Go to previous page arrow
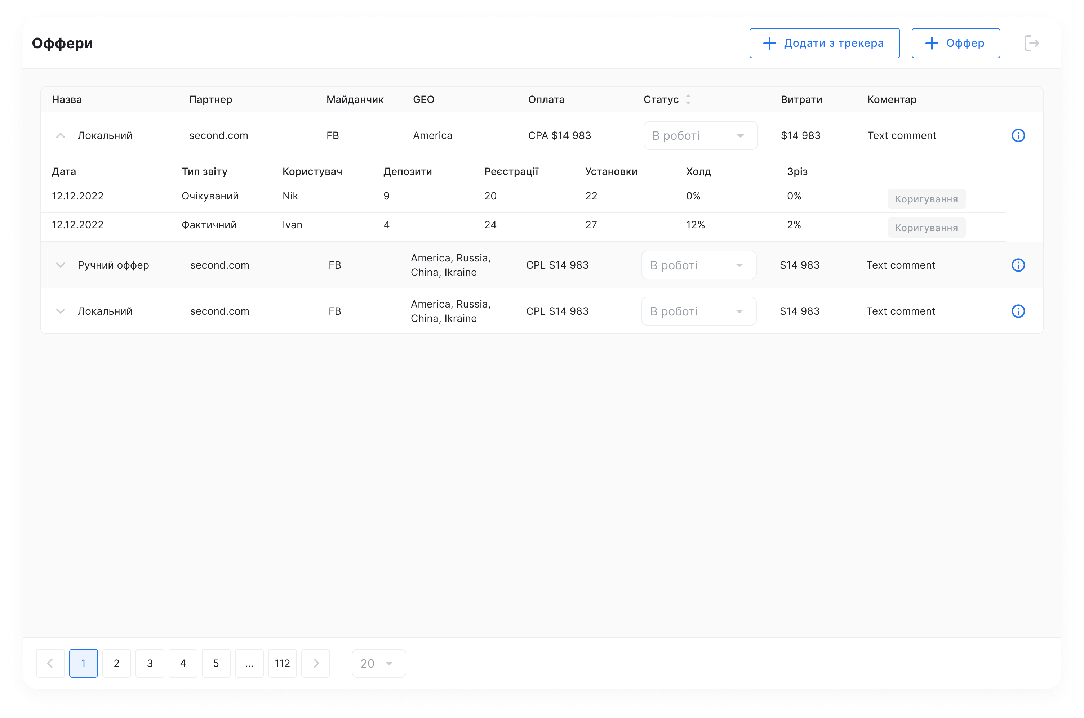This screenshot has width=1084, height=718. tap(50, 663)
